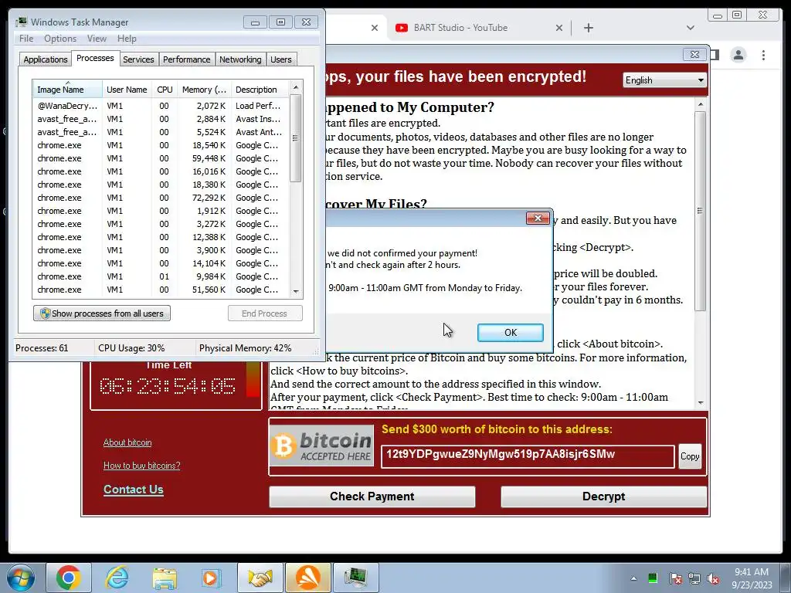The image size is (791, 593).
Task: Open Chrome three-dot menu
Action: [x=763, y=55]
